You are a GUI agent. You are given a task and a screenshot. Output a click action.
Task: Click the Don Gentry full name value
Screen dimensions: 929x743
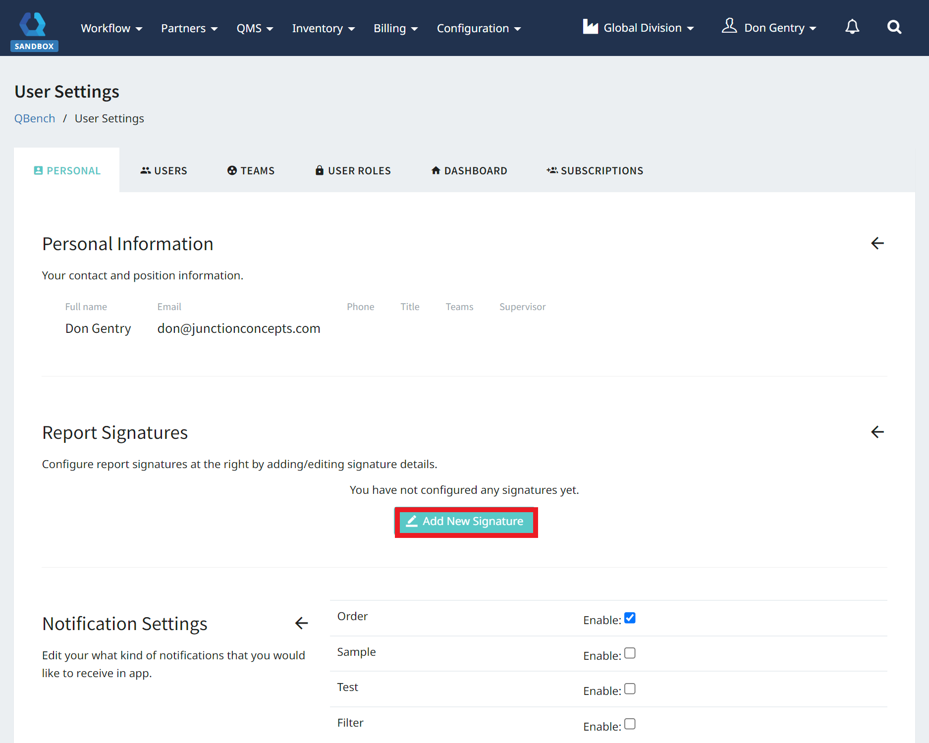pos(98,328)
